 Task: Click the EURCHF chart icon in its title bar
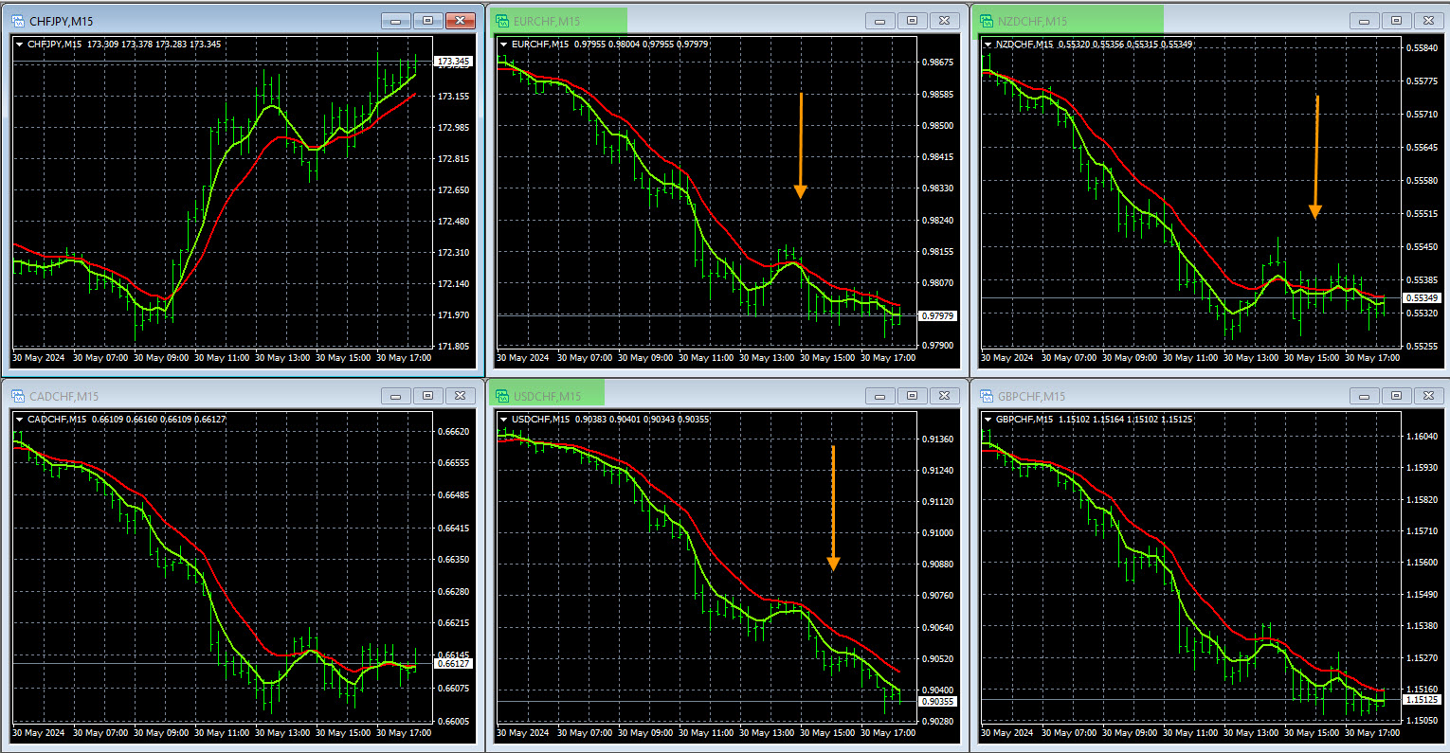[x=504, y=20]
